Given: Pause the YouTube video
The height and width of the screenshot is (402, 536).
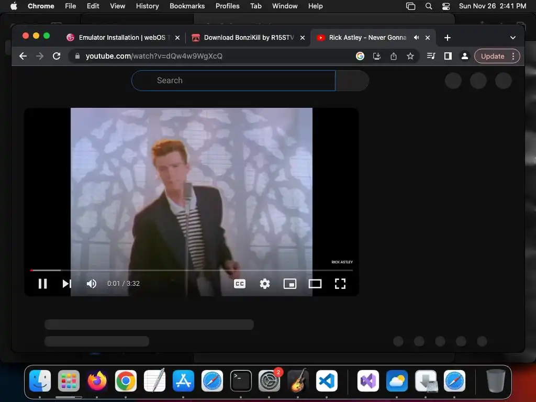Looking at the screenshot, I should tap(43, 283).
